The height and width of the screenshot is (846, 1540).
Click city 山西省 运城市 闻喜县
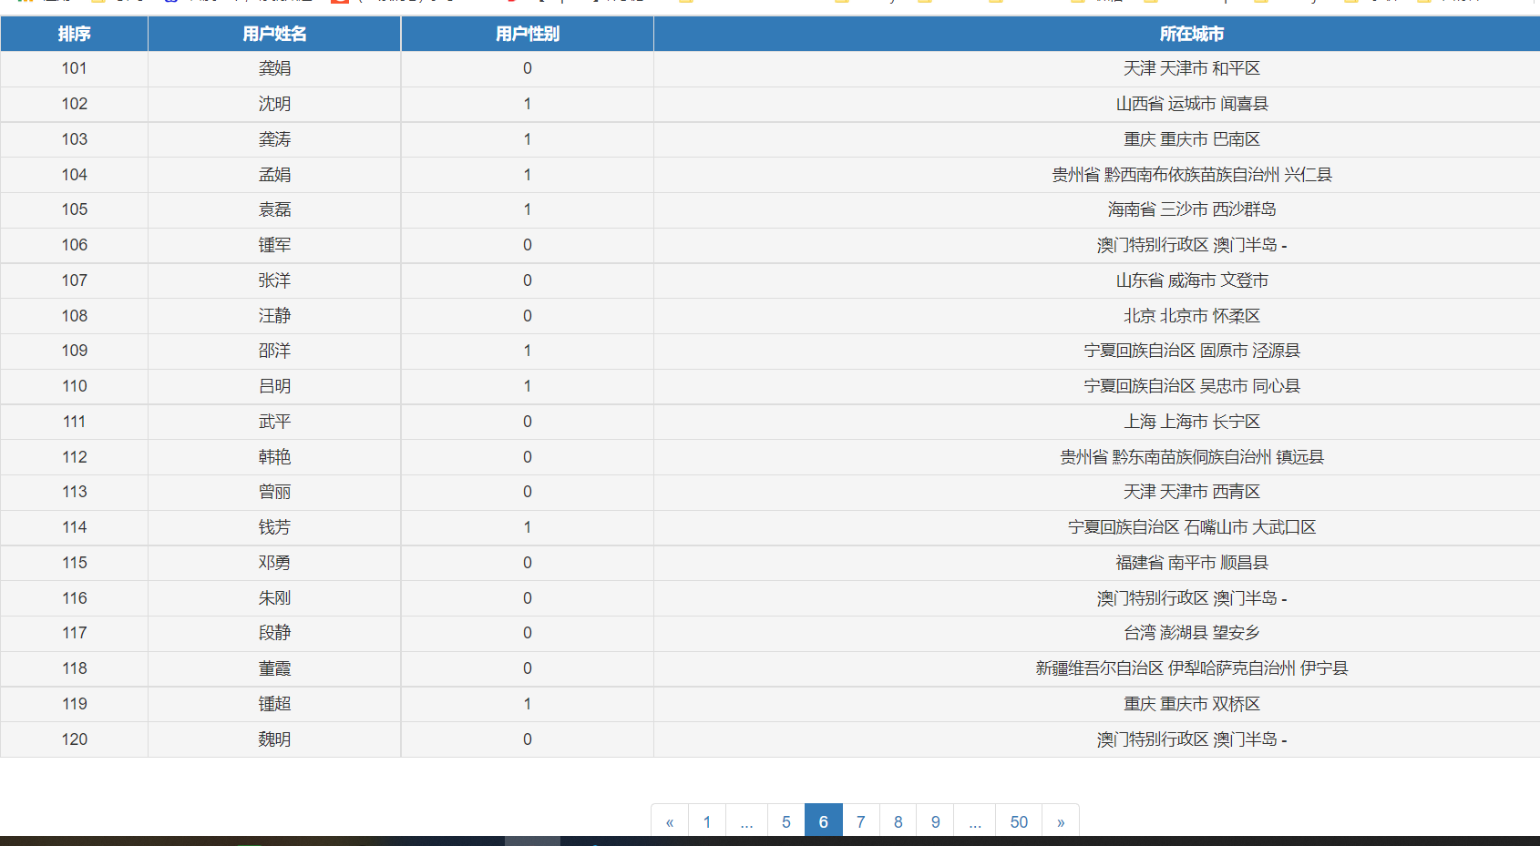click(1192, 104)
